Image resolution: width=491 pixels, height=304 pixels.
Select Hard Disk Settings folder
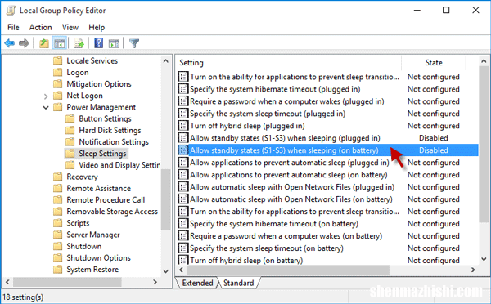110,131
